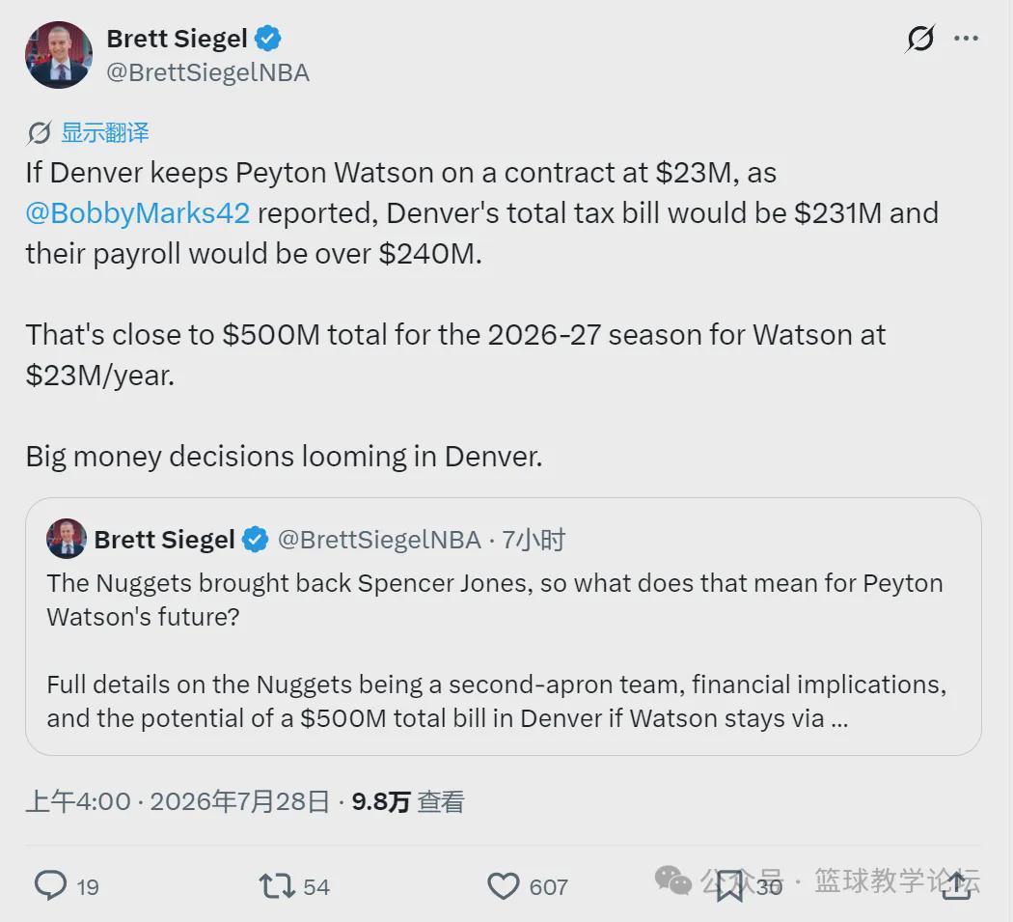Open @BrettSiegelNBA handle under author name
The height and width of the screenshot is (922, 1013).
coord(208,72)
